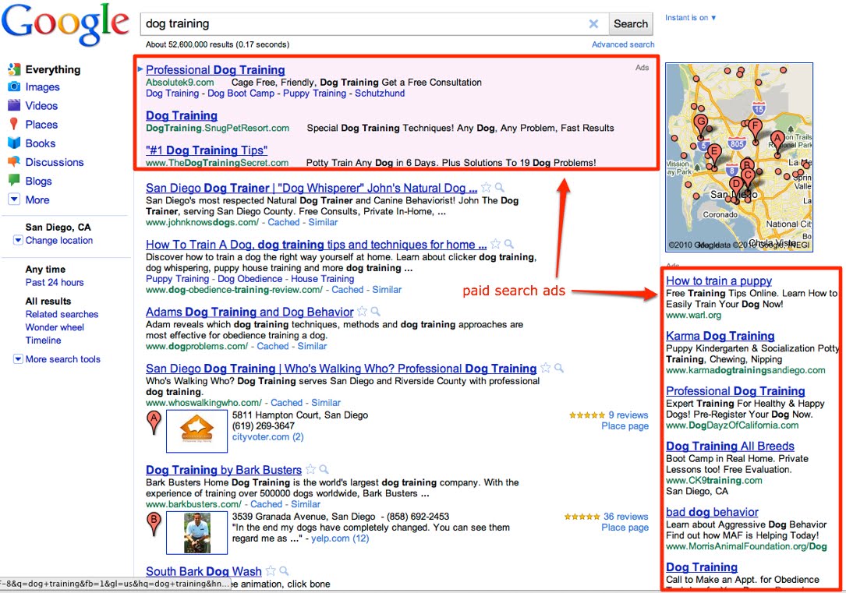Open the Karma Dog Training ad

(x=720, y=335)
